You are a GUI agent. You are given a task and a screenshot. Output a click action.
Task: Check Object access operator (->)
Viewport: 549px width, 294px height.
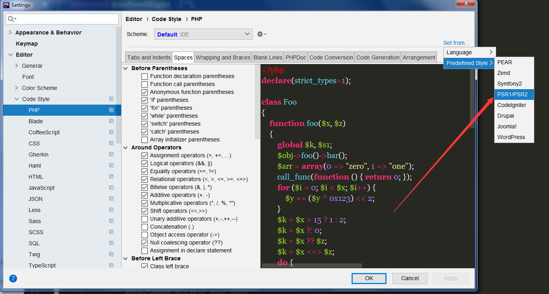(145, 235)
